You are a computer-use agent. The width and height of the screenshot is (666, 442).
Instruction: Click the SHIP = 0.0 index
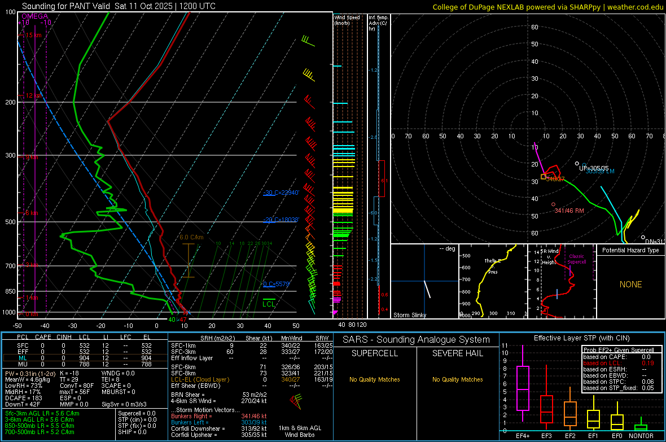132,432
